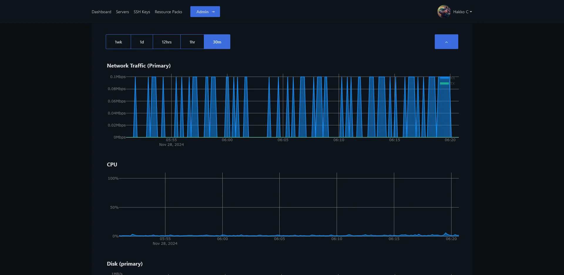Image resolution: width=564 pixels, height=275 pixels.
Task: Click the active 30m range button
Action: (x=217, y=42)
